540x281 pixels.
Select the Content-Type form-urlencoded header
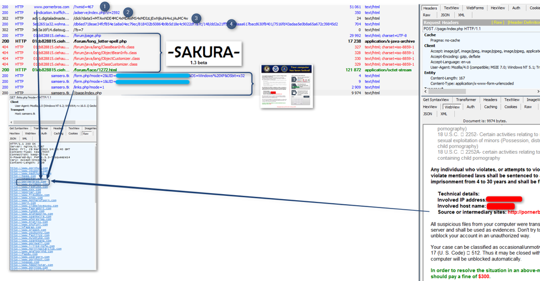pyautogui.click(x=472, y=83)
